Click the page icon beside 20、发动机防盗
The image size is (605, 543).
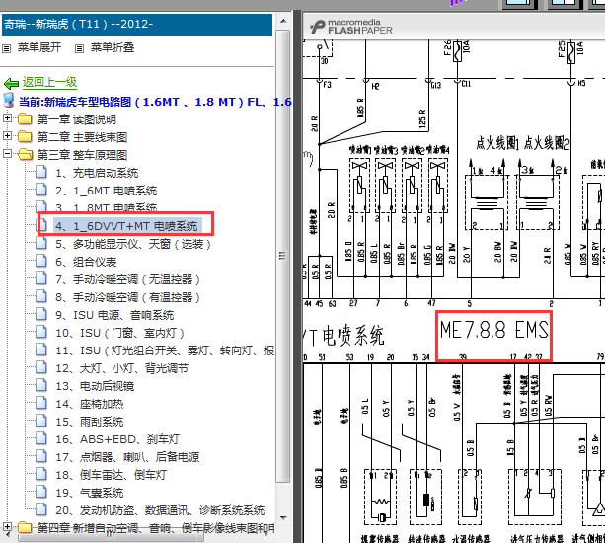coord(41,509)
